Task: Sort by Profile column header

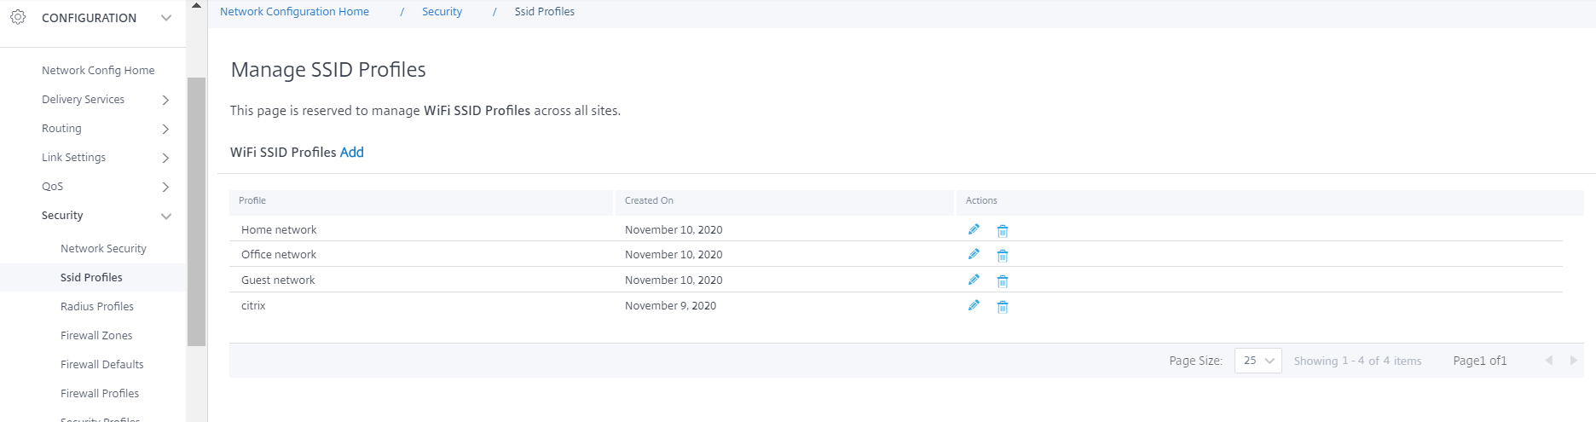Action: [252, 201]
